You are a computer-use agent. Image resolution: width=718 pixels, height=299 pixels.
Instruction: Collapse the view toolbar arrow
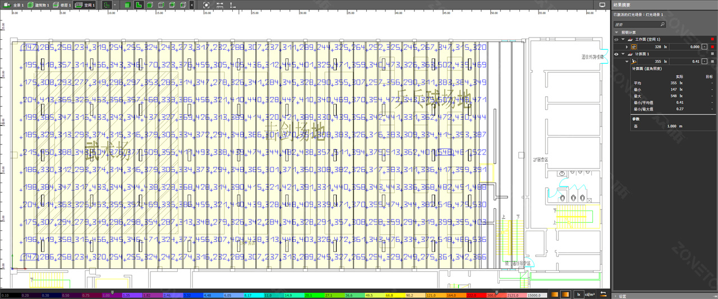point(192,5)
